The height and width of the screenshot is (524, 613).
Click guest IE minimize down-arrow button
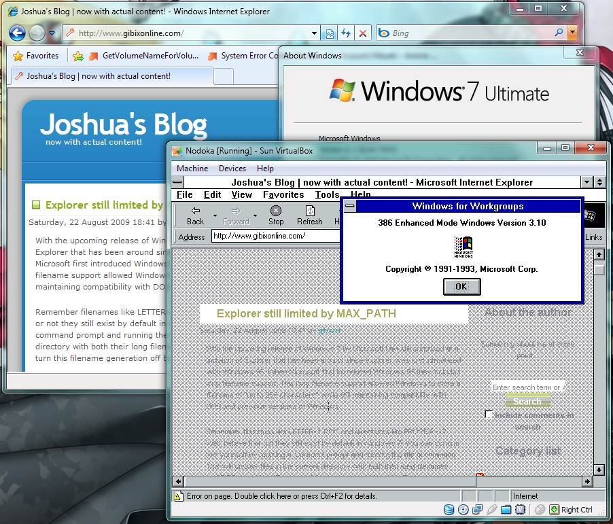coord(586,182)
